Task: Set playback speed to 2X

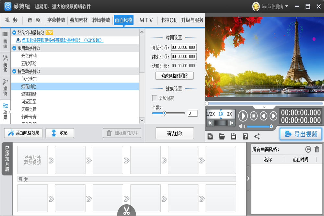Action: (229, 114)
